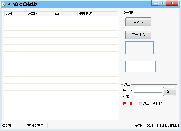Close the 3GQQ自动登陆挂机 window
Screen dimensions: 181x131
click(172, 3)
